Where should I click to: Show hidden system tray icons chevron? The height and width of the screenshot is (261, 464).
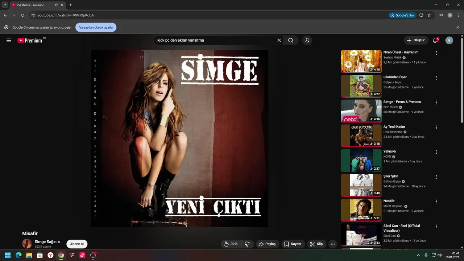tap(418, 255)
